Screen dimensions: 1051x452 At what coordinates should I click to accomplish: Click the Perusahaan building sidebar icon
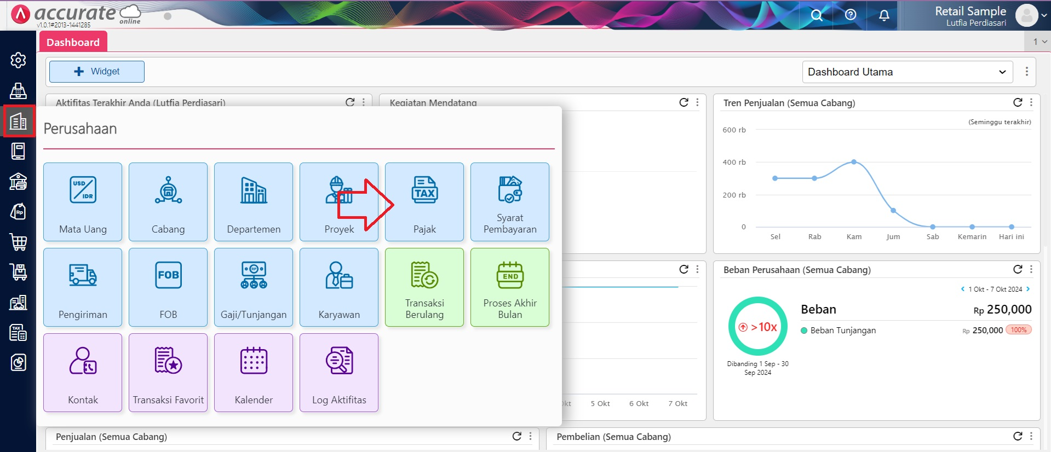[19, 121]
